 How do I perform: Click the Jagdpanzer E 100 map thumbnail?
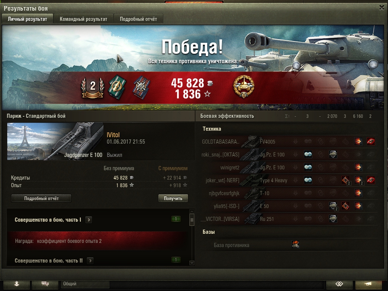click(55, 141)
